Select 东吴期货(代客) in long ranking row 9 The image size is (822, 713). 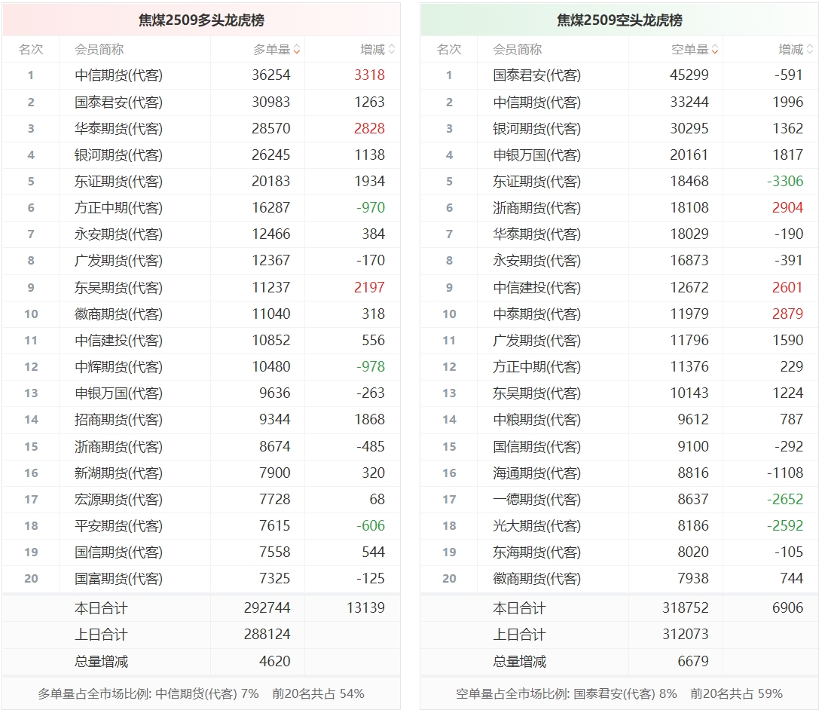point(118,288)
